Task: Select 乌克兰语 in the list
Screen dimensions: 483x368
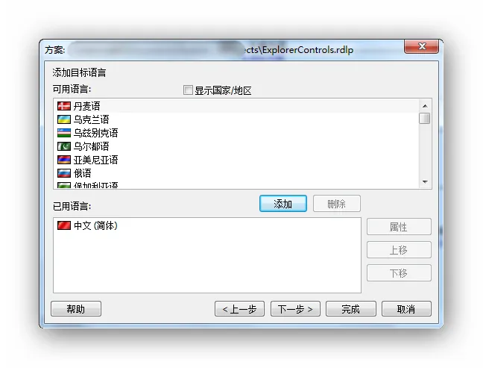Action: pyautogui.click(x=236, y=119)
